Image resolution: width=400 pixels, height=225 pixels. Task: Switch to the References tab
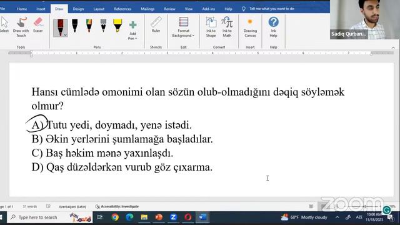click(122, 9)
